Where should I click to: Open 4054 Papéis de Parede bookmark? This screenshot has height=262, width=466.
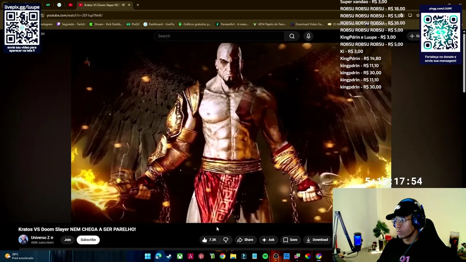(x=269, y=24)
